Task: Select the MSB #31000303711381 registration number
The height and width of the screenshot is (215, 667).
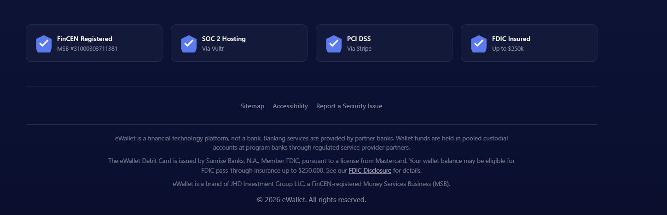Action: coord(87,48)
